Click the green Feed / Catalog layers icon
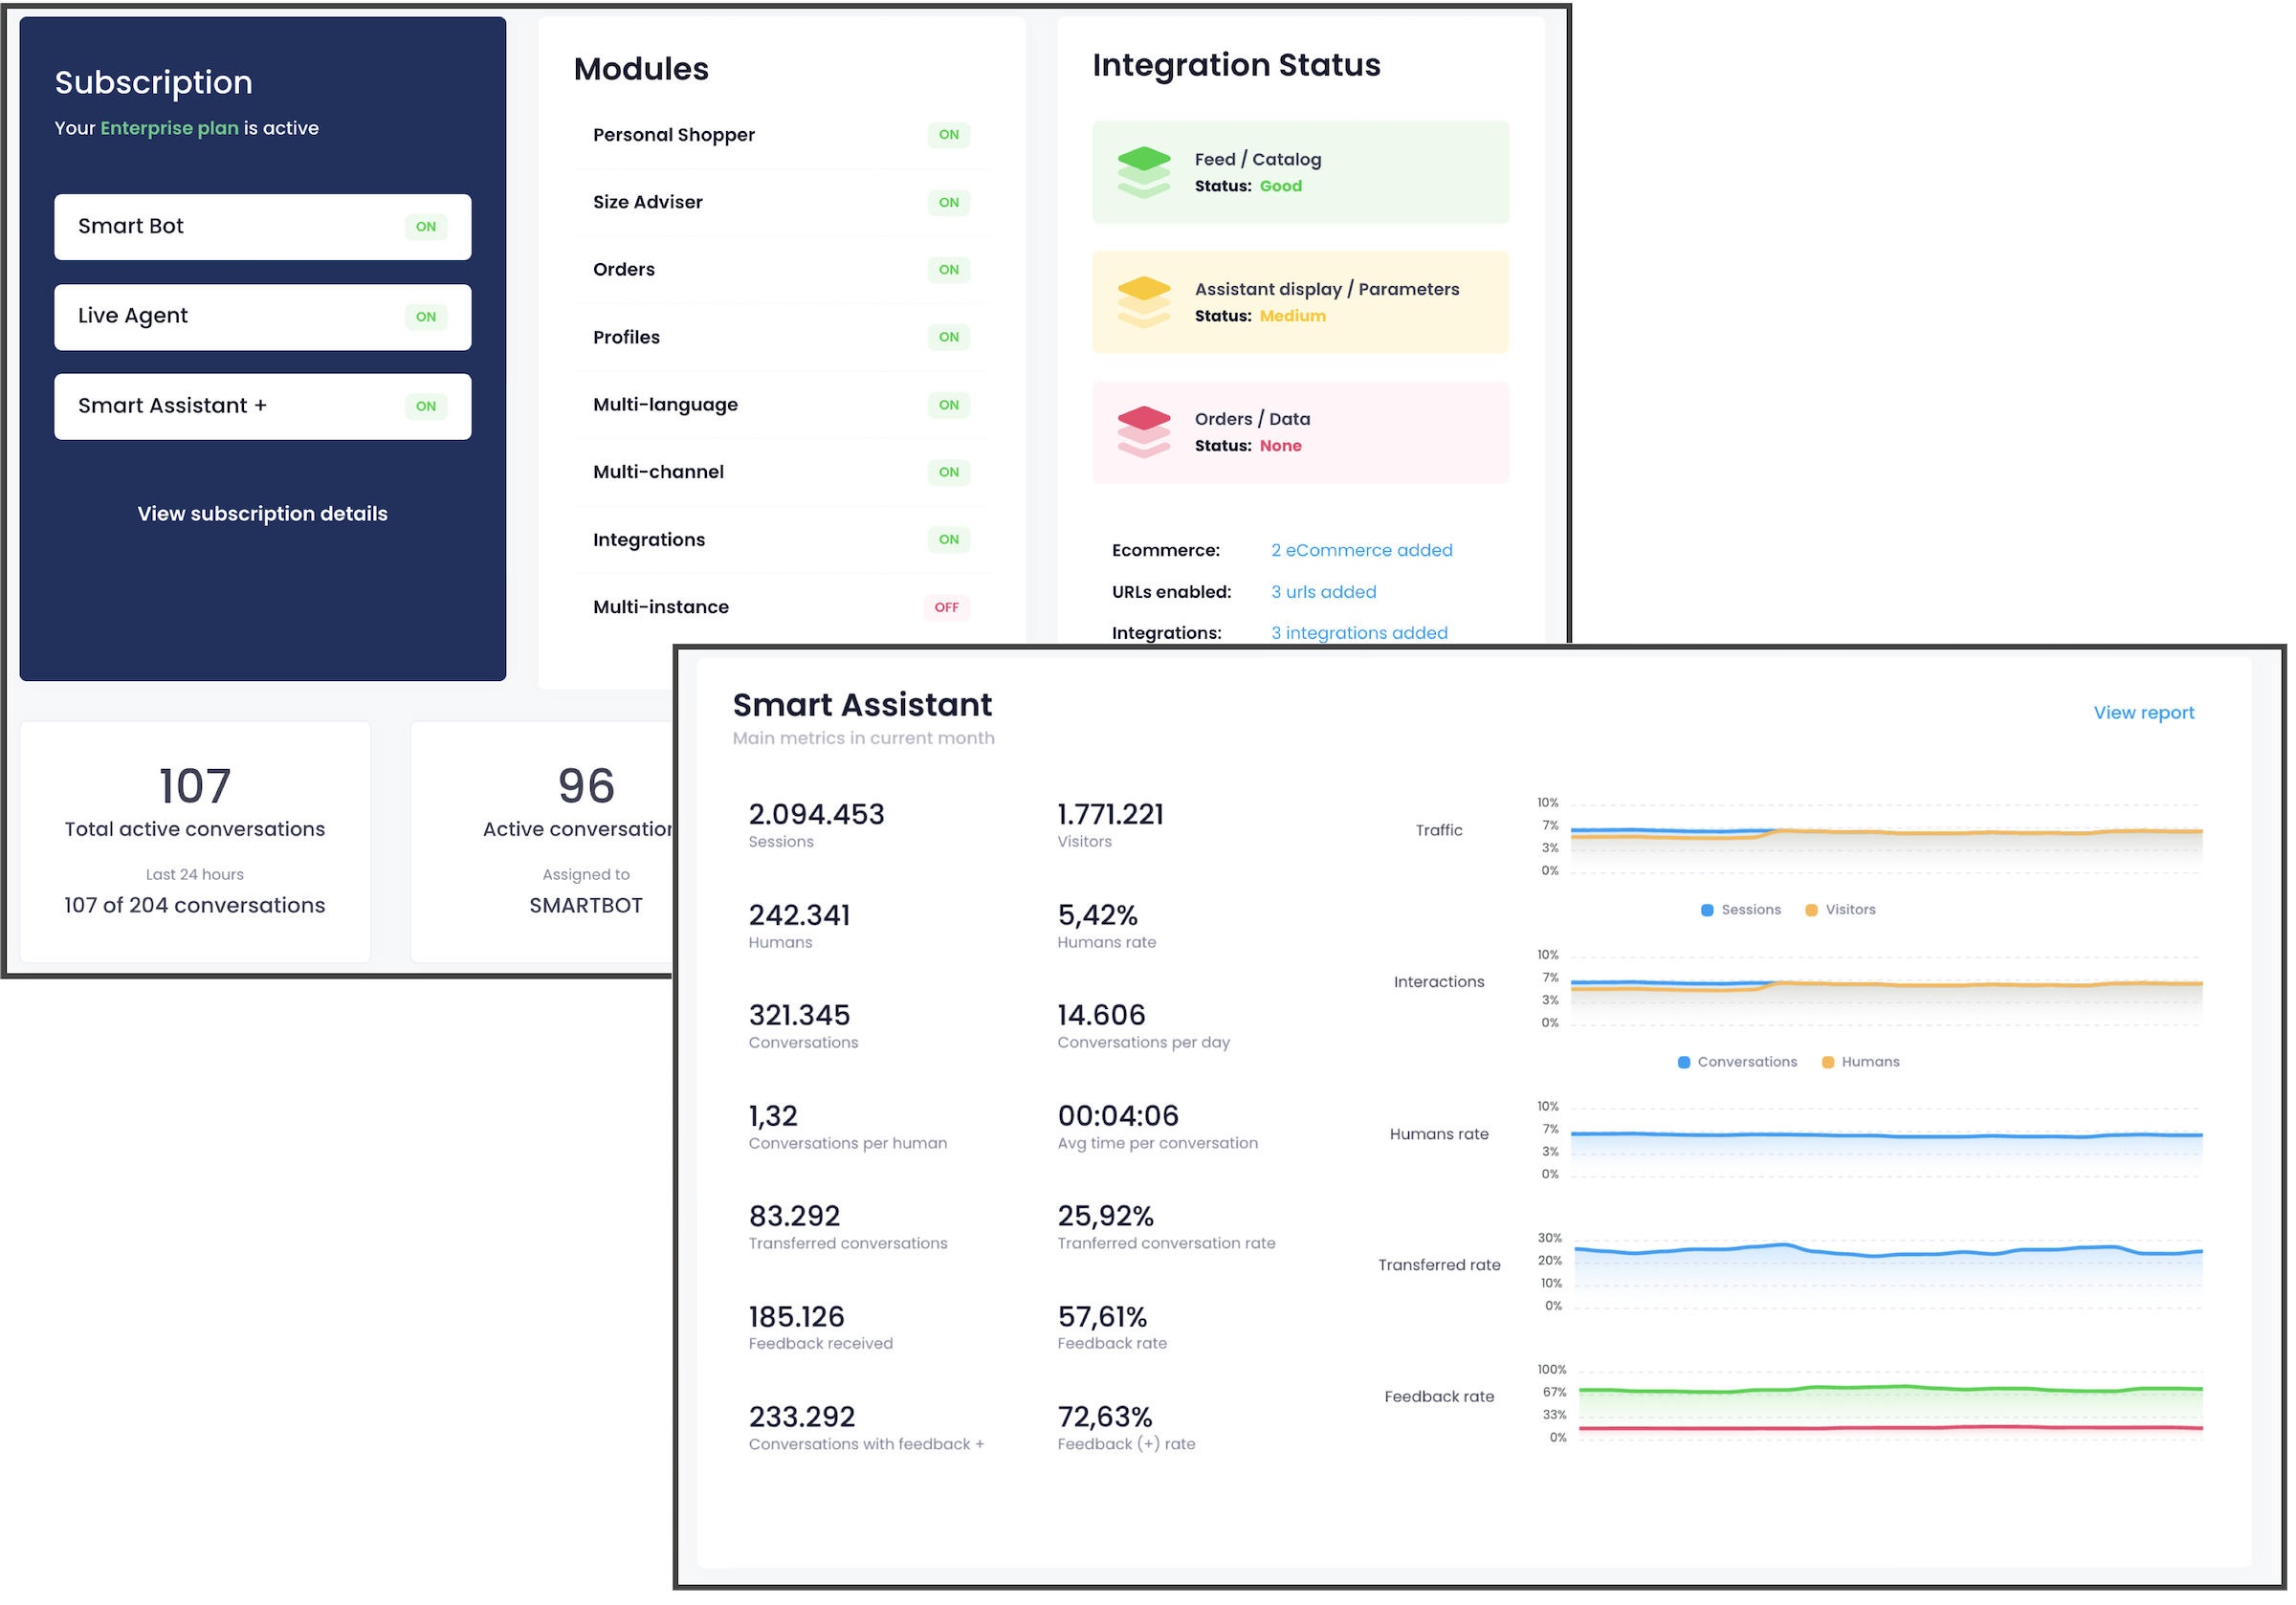Viewport: 2296px width, 1605px height. point(1143,172)
